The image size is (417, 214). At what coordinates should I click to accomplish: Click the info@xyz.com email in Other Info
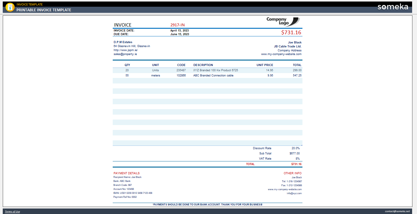point(294,193)
